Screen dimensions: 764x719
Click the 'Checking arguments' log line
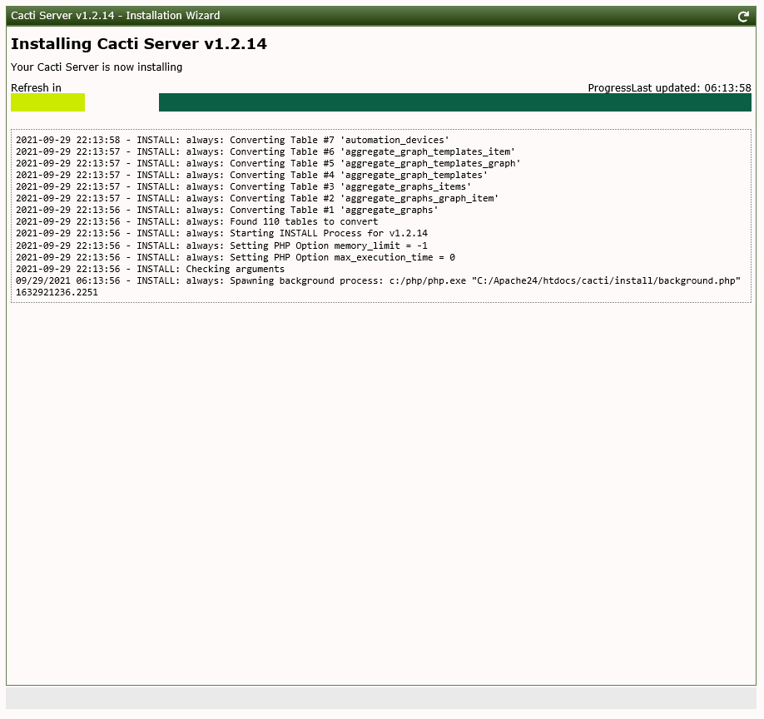coord(150,270)
